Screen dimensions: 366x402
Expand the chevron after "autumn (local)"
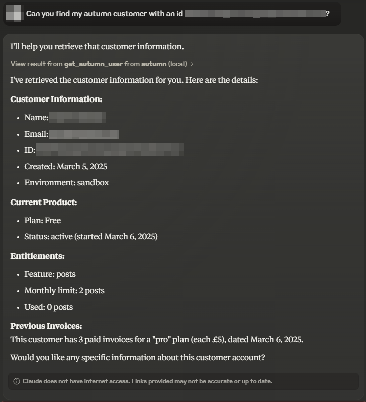pyautogui.click(x=192, y=64)
